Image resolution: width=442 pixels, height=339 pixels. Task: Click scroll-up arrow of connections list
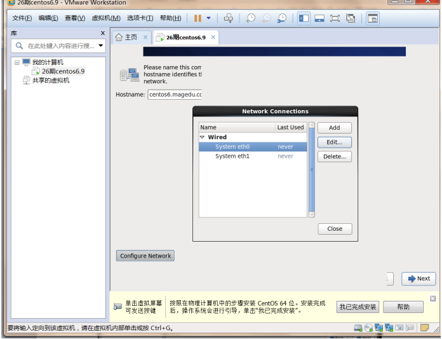point(311,125)
